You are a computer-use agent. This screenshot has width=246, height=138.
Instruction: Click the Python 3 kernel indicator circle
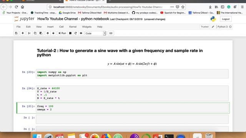[x=230, y=27]
